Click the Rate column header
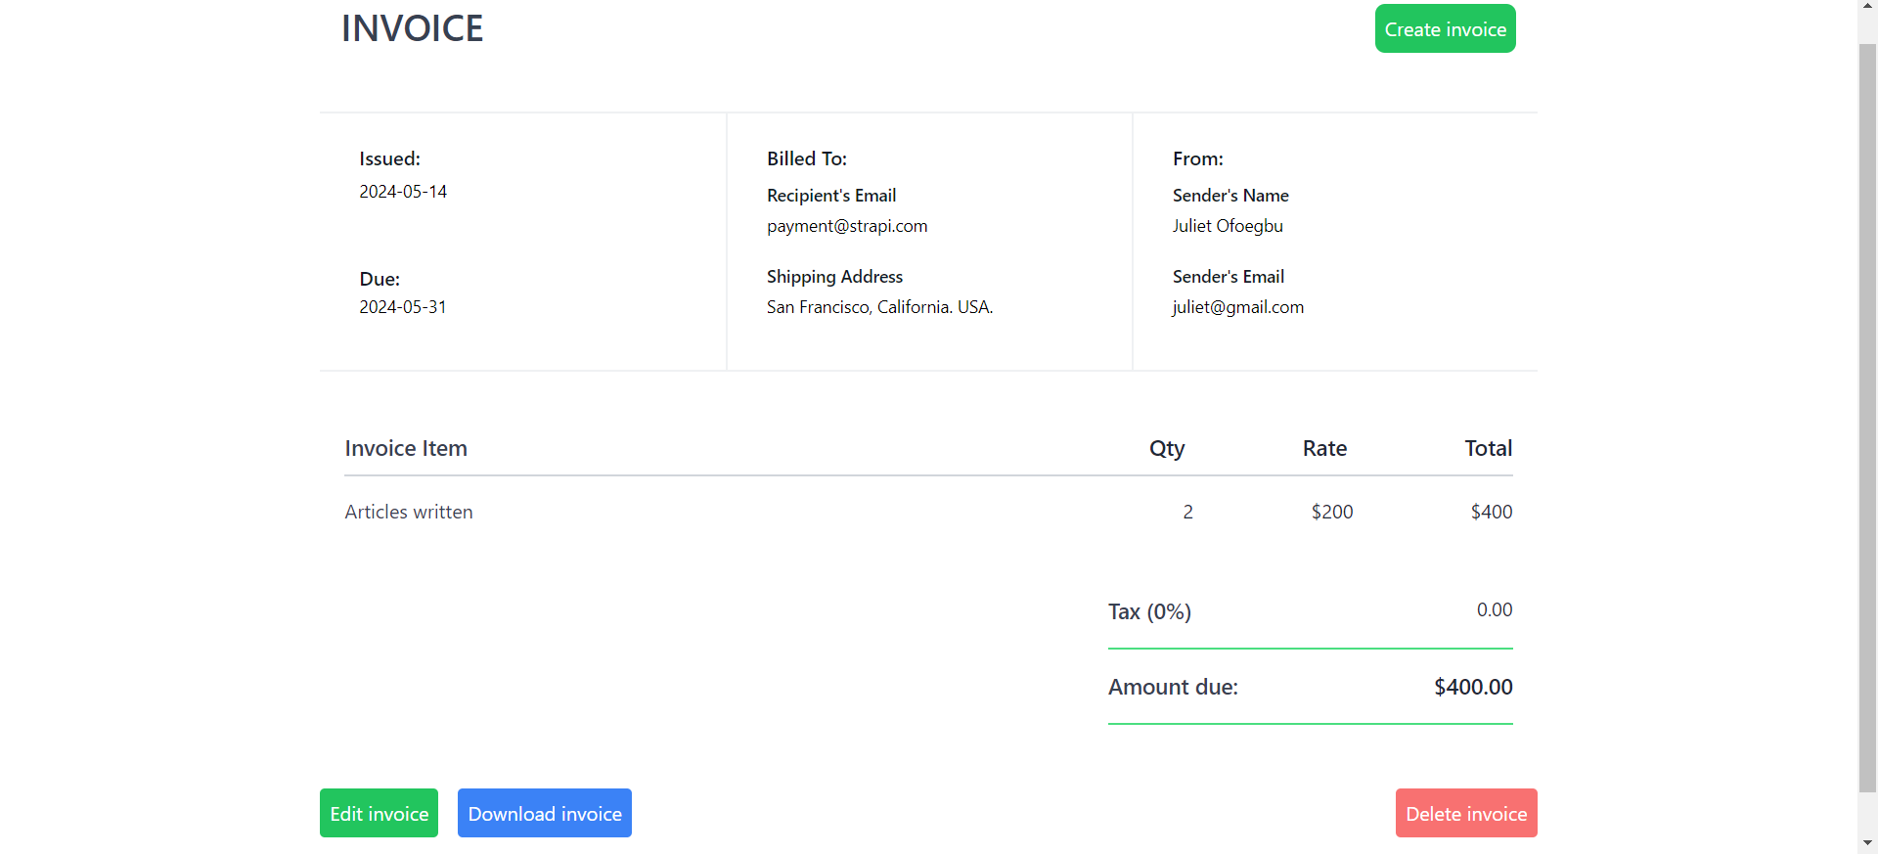The image size is (1878, 854). pyautogui.click(x=1324, y=448)
